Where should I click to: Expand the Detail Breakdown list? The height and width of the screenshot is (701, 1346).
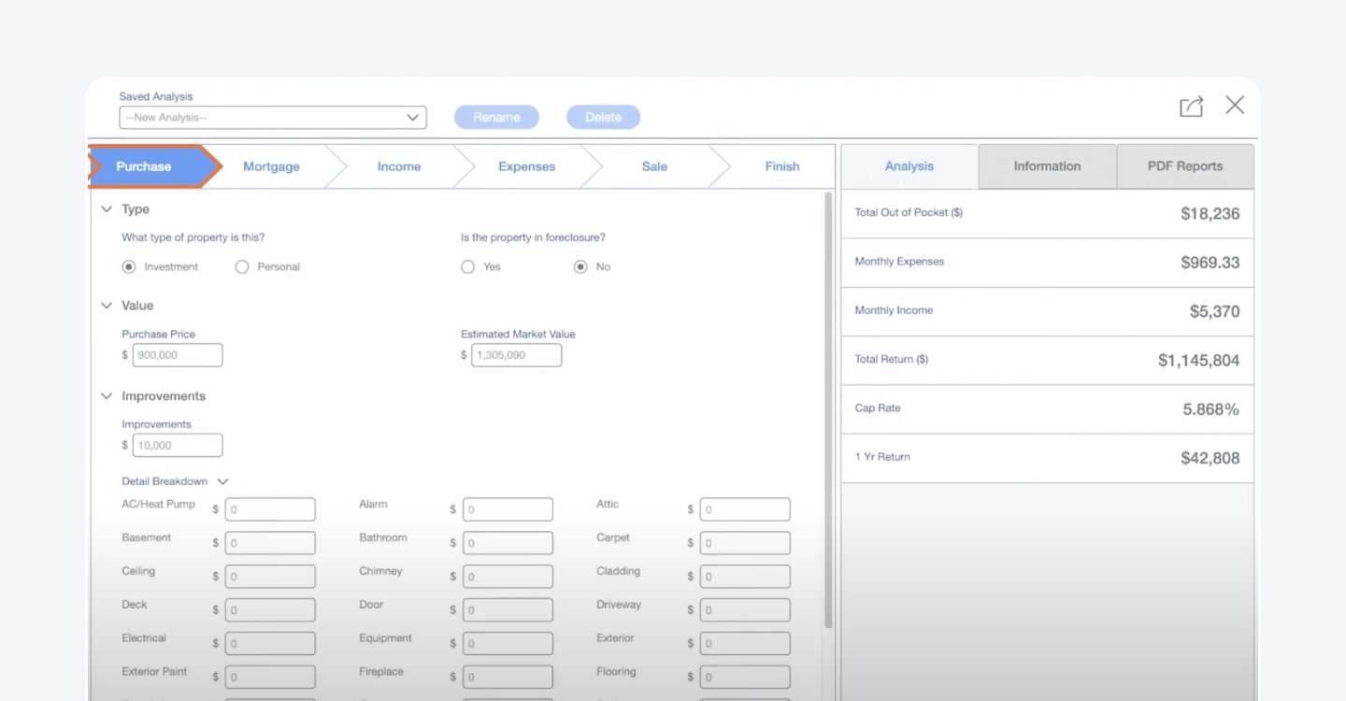[x=222, y=480]
